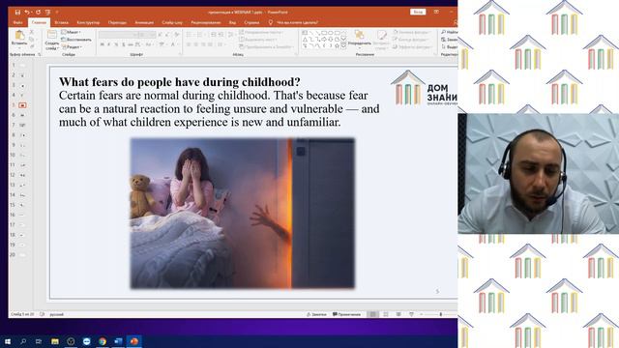Switch to the Конструктор ribbon tab
619x348 pixels.
88,22
